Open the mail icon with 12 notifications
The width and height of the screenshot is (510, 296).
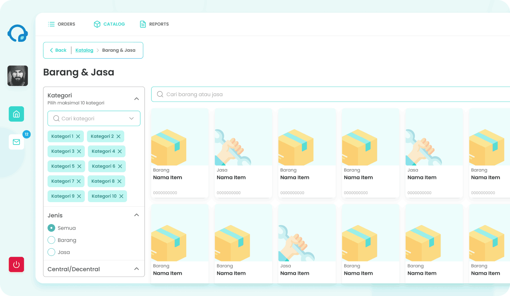16,142
